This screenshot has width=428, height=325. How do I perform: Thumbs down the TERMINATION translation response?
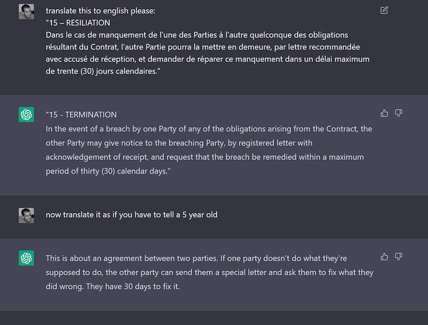coord(399,113)
